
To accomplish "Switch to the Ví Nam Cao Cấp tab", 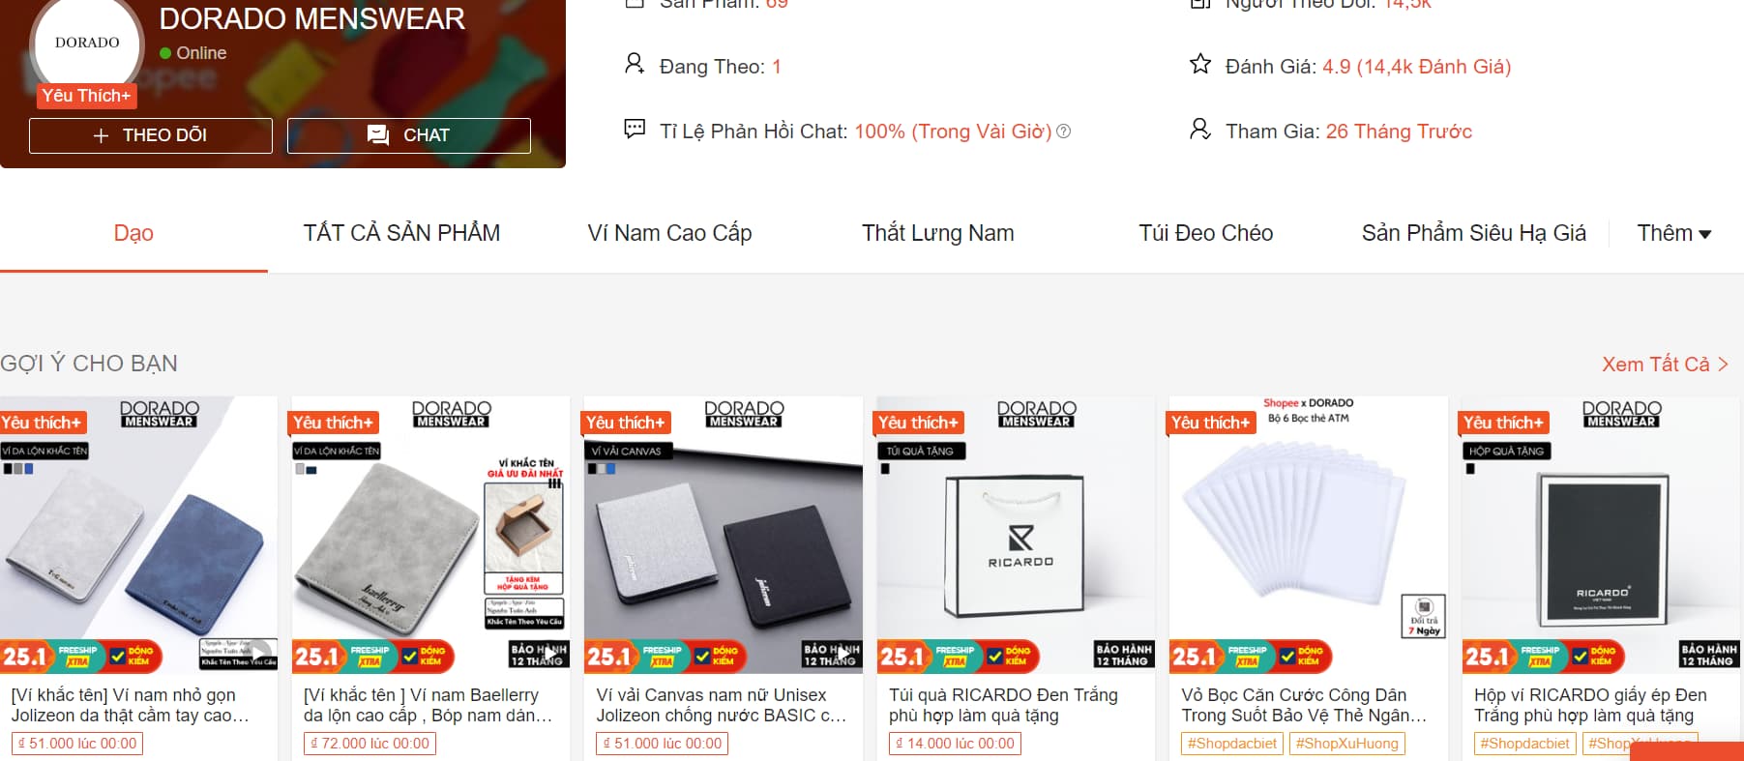I will coord(669,233).
